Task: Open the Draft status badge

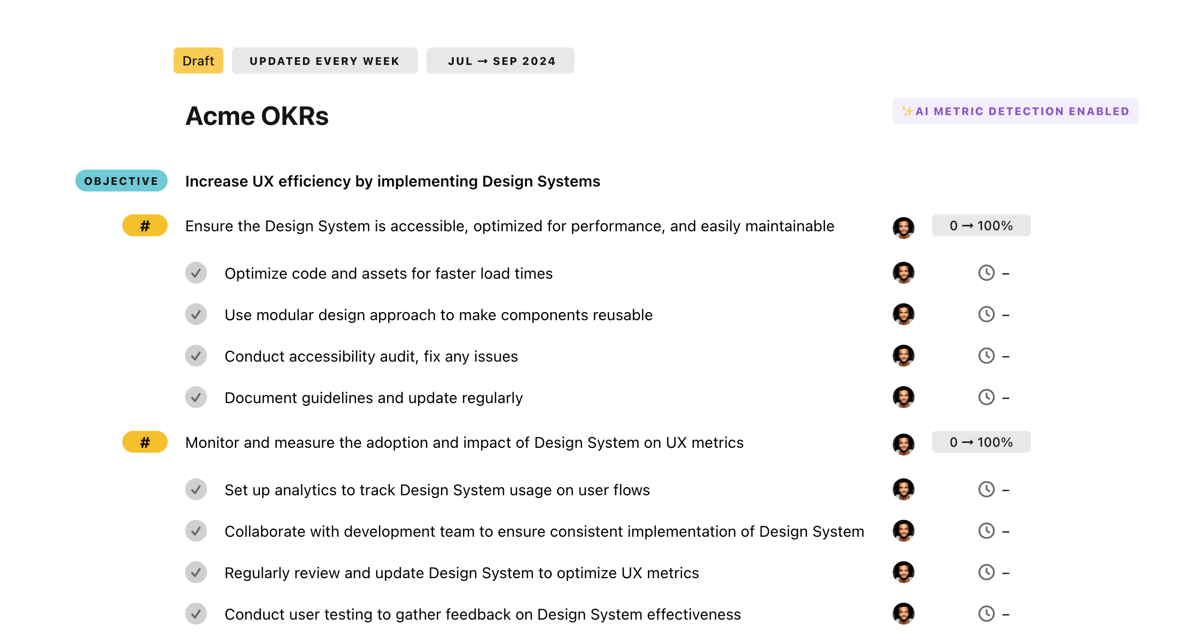Action: click(x=198, y=61)
